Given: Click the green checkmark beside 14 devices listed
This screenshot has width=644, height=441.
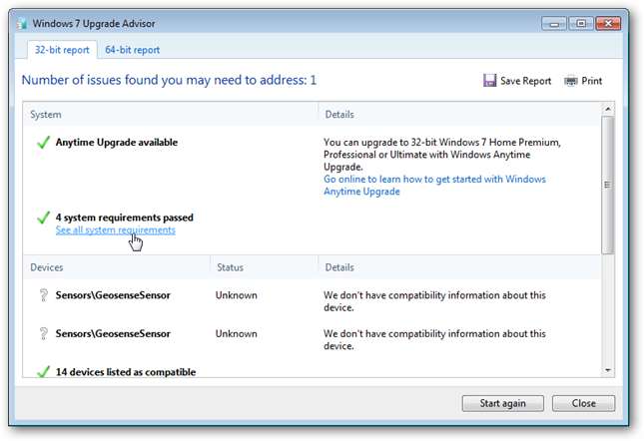Looking at the screenshot, I should 43,371.
